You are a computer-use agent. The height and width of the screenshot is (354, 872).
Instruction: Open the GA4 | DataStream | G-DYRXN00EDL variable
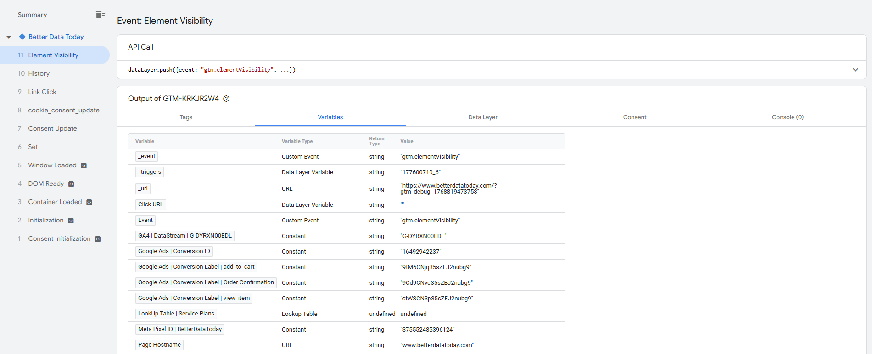tap(185, 236)
